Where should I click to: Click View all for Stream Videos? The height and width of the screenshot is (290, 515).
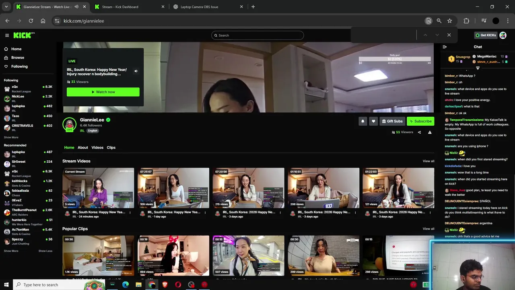click(428, 161)
